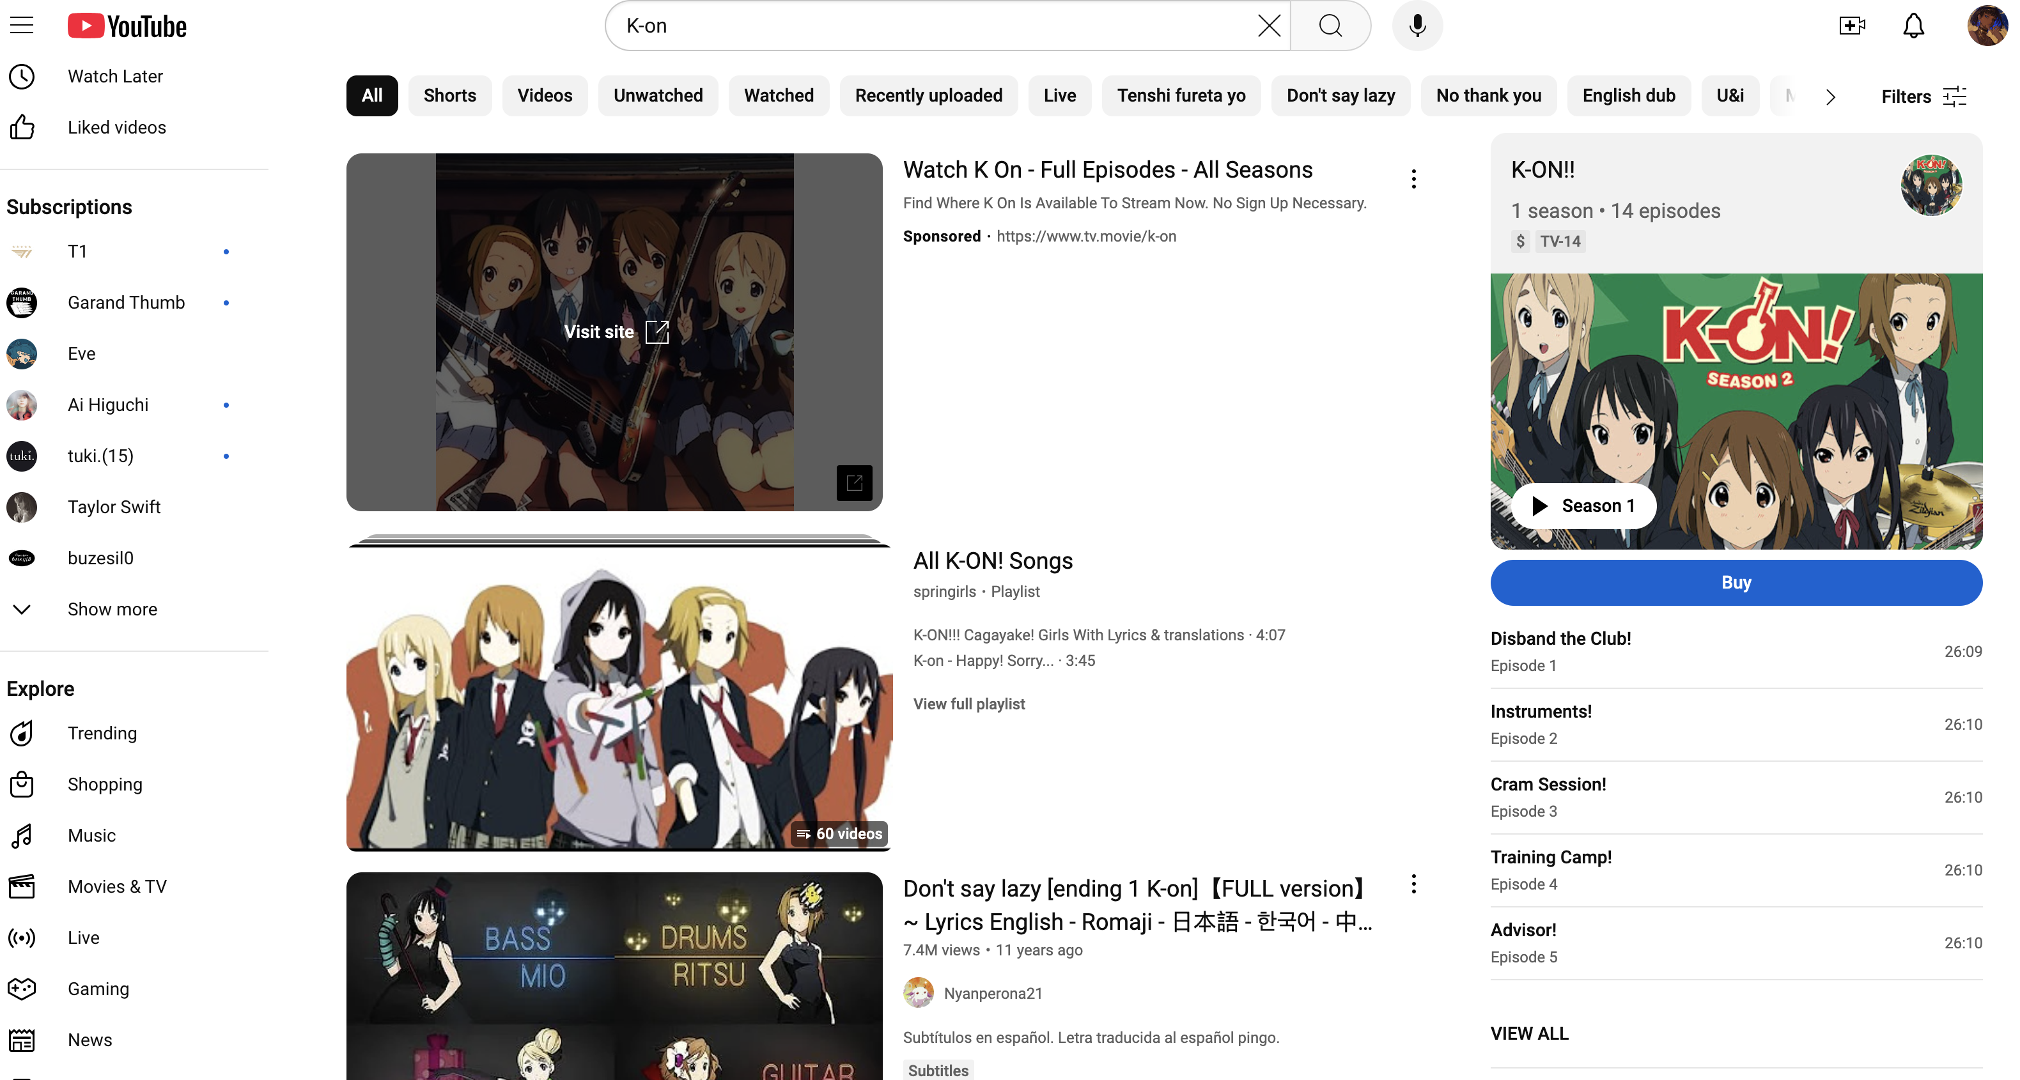Click VIEW ALL episodes
Viewport: 2020px width, 1080px height.
[x=1529, y=1034]
